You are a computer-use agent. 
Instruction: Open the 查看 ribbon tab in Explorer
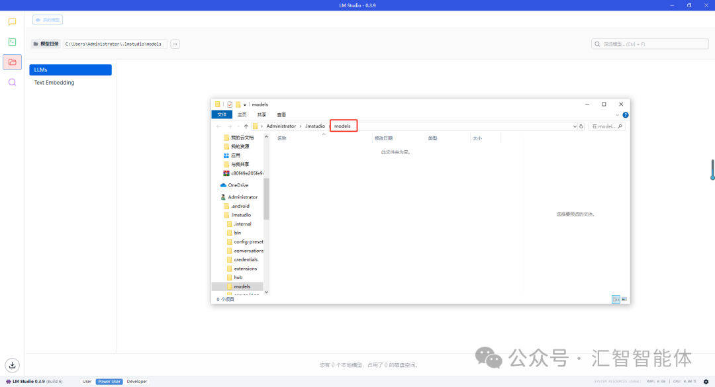281,115
